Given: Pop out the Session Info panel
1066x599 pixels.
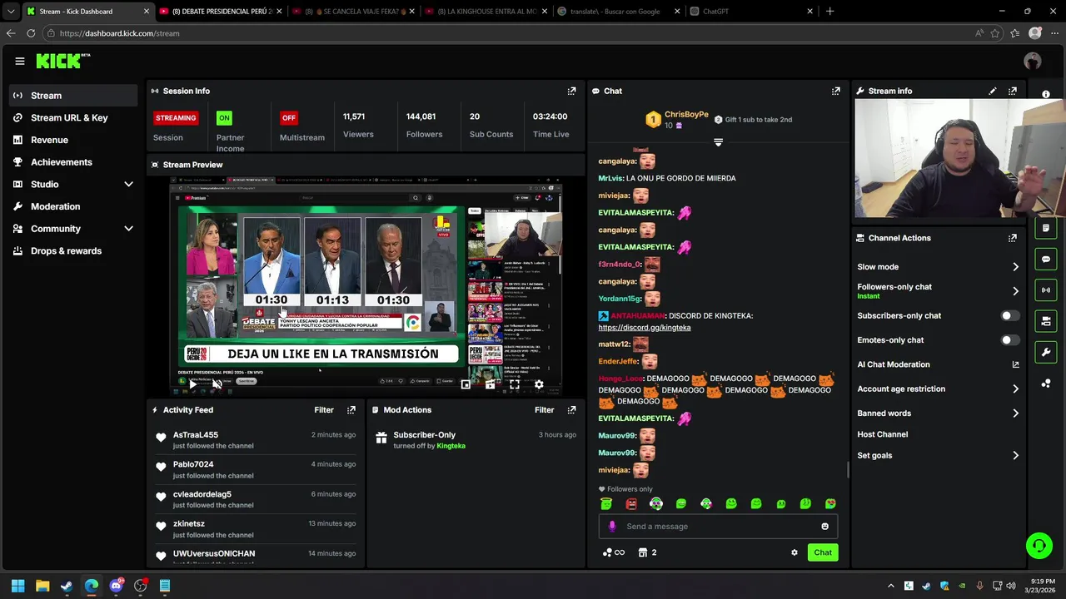Looking at the screenshot, I should point(571,91).
